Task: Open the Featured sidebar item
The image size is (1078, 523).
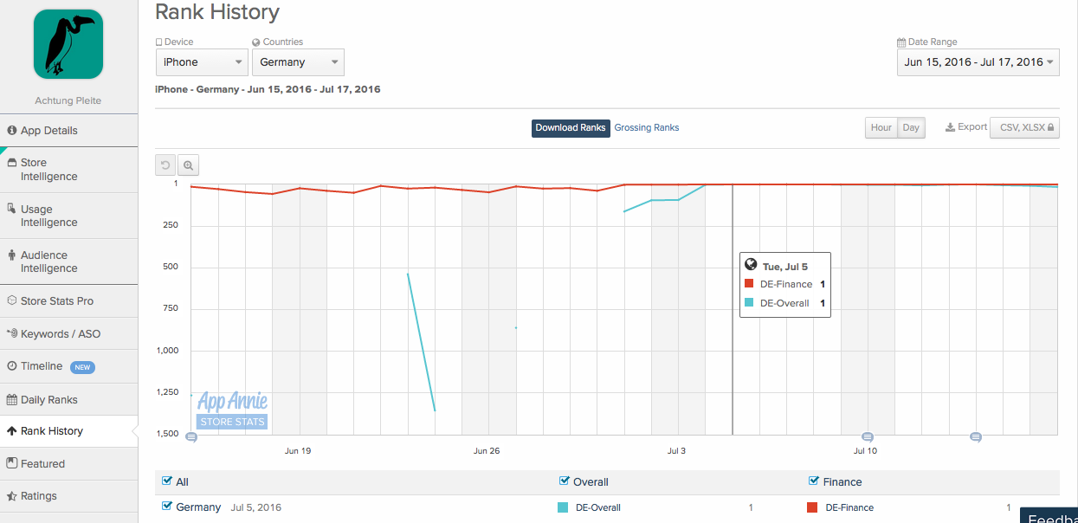Action: 42,463
